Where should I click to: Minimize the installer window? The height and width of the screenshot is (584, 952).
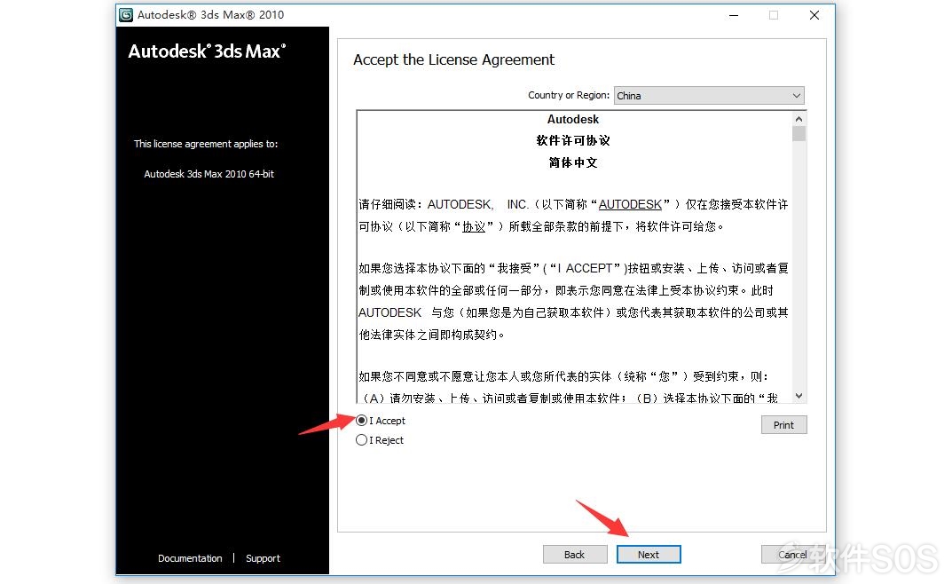pos(734,15)
